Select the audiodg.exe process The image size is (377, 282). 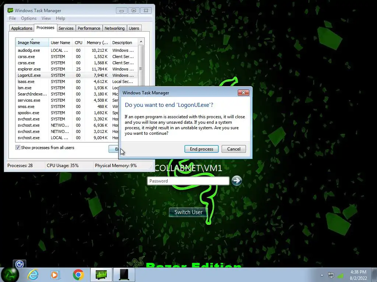tap(77, 50)
